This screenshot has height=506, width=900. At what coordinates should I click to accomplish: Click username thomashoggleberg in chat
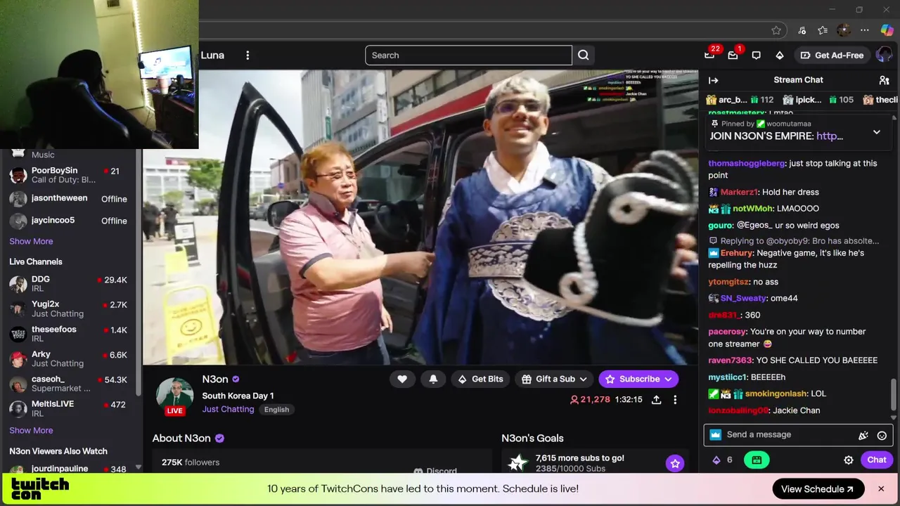click(746, 164)
